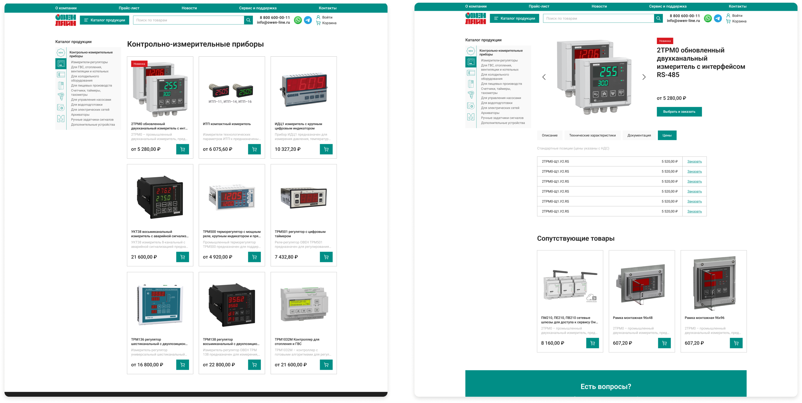Select the Цены tab
Screen dimensions: 802x403
(x=667, y=136)
